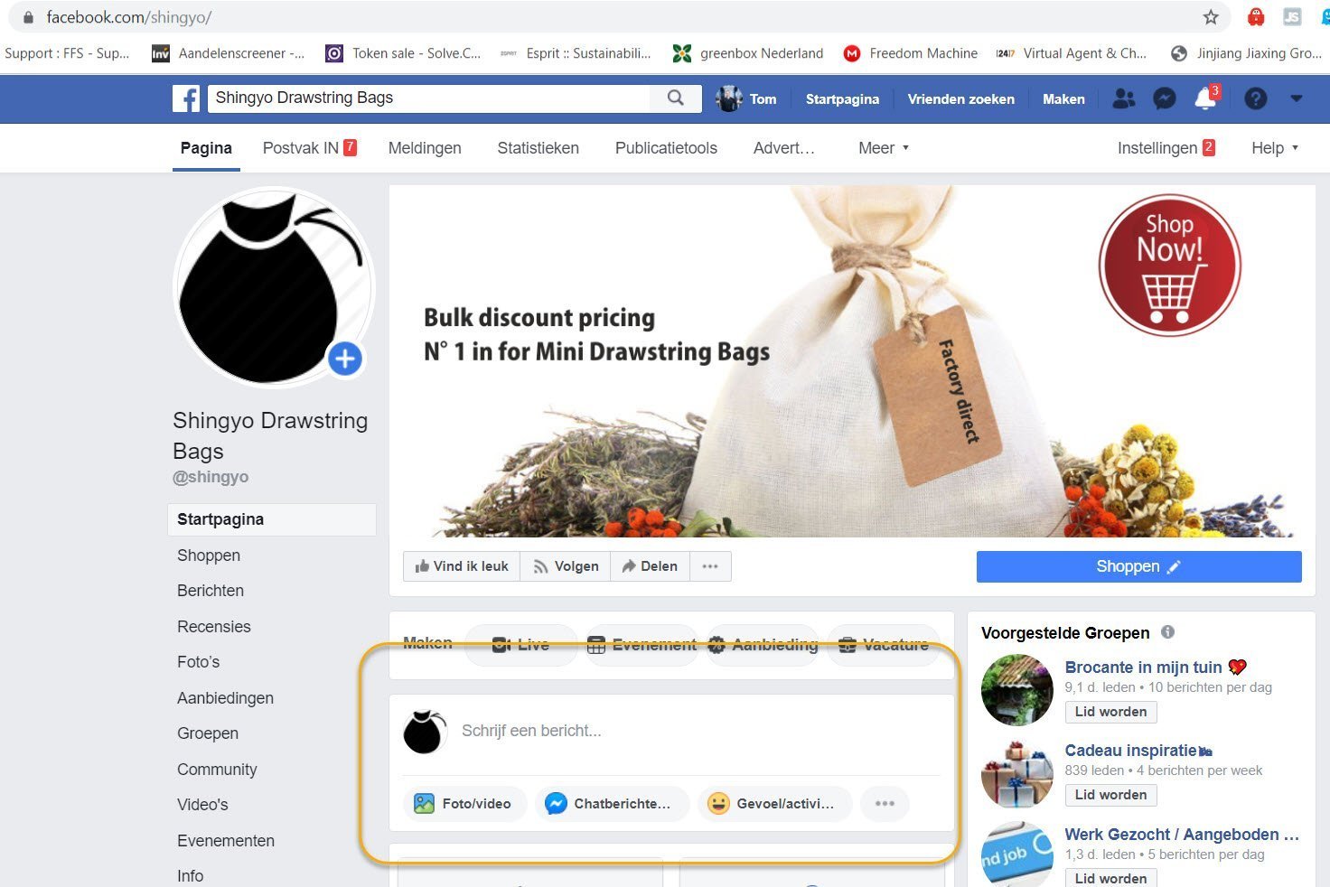Expand the account dropdown arrow in top bar
1330x887 pixels.
pyautogui.click(x=1296, y=98)
